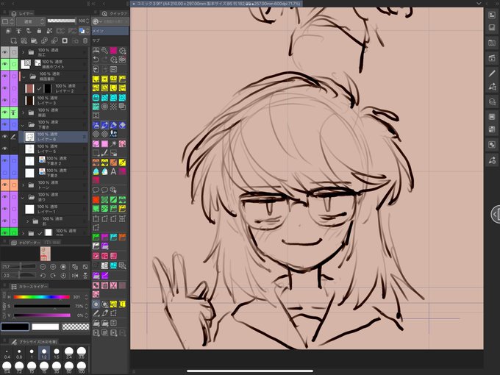Click the 'X' yellow icon in Quick Access
Image resolution: width=500 pixels, height=375 pixels.
[x=104, y=79]
